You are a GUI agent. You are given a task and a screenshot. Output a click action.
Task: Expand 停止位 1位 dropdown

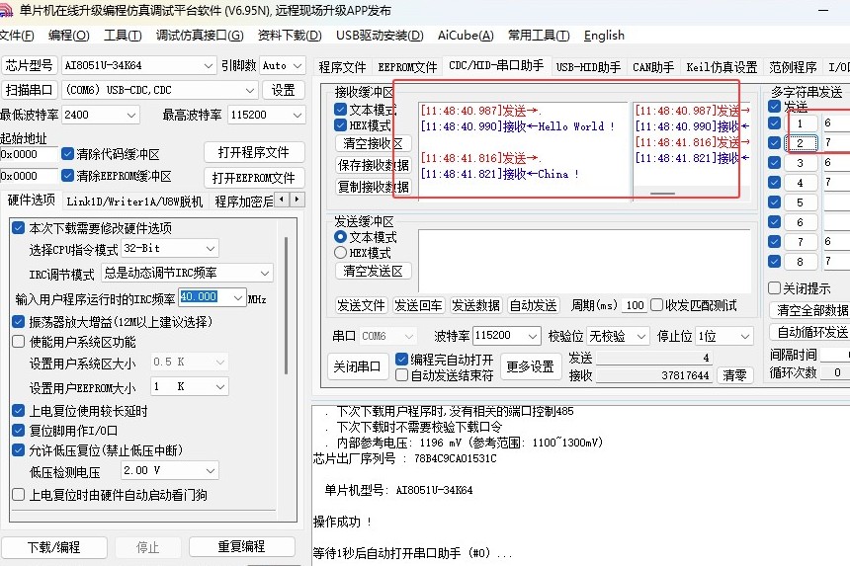pyautogui.click(x=745, y=337)
